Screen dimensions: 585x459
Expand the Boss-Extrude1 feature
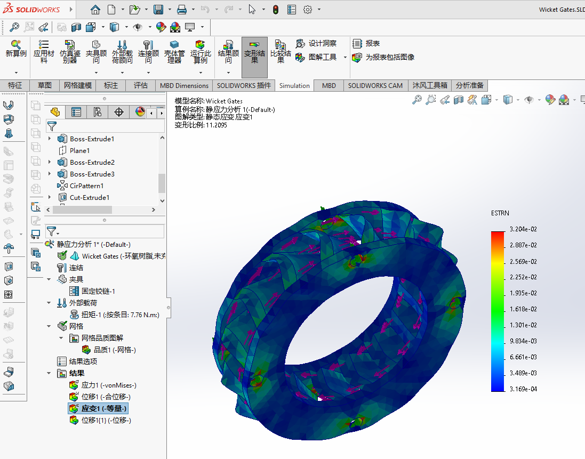[x=50, y=139]
